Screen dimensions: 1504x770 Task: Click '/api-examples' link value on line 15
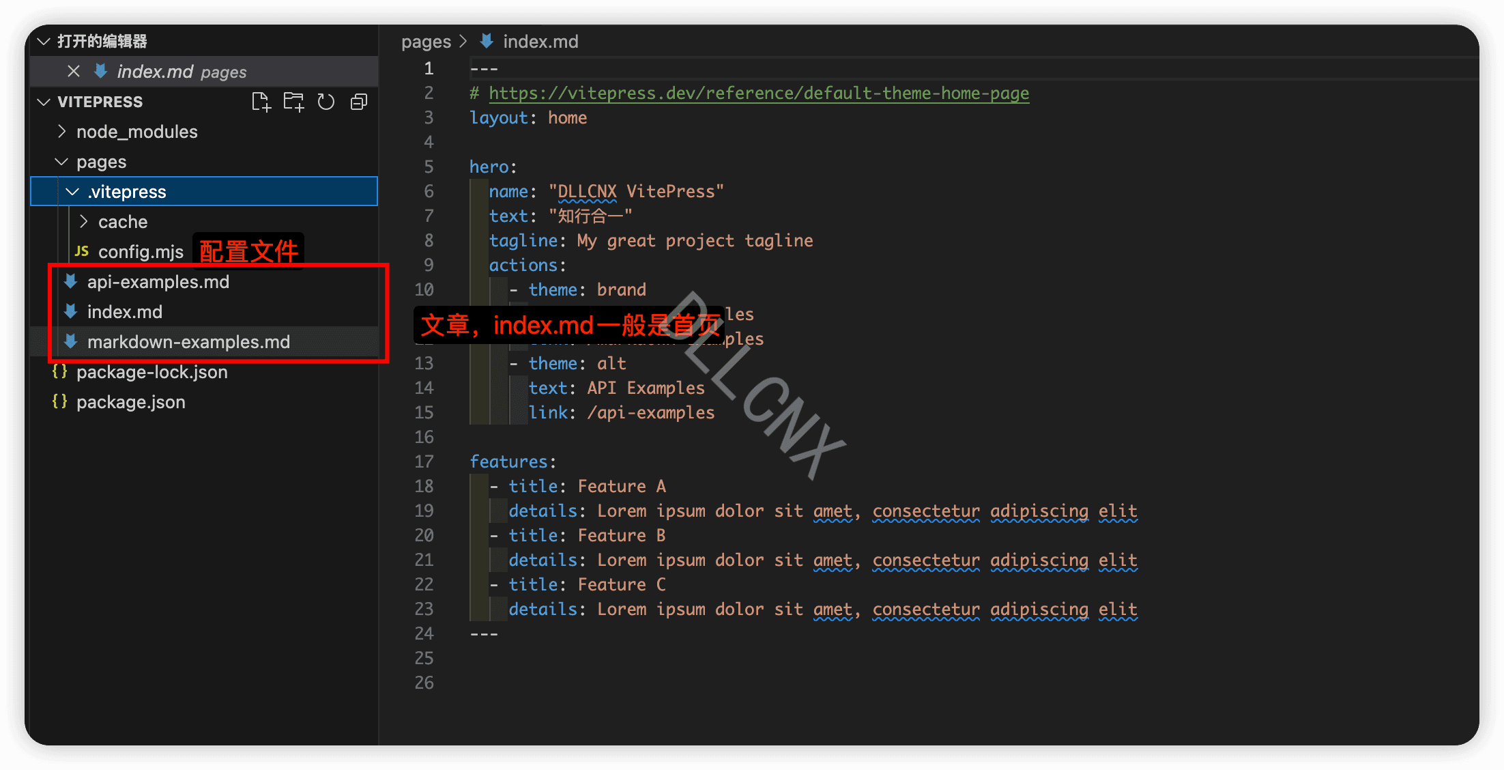pos(650,412)
